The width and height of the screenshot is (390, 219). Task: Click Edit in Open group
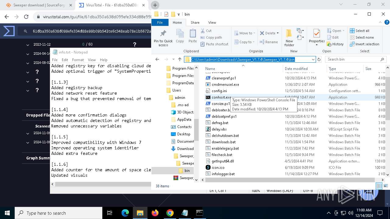(x=333, y=37)
